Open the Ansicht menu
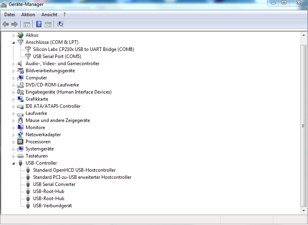This screenshot has height=225, width=308. pos(49,15)
